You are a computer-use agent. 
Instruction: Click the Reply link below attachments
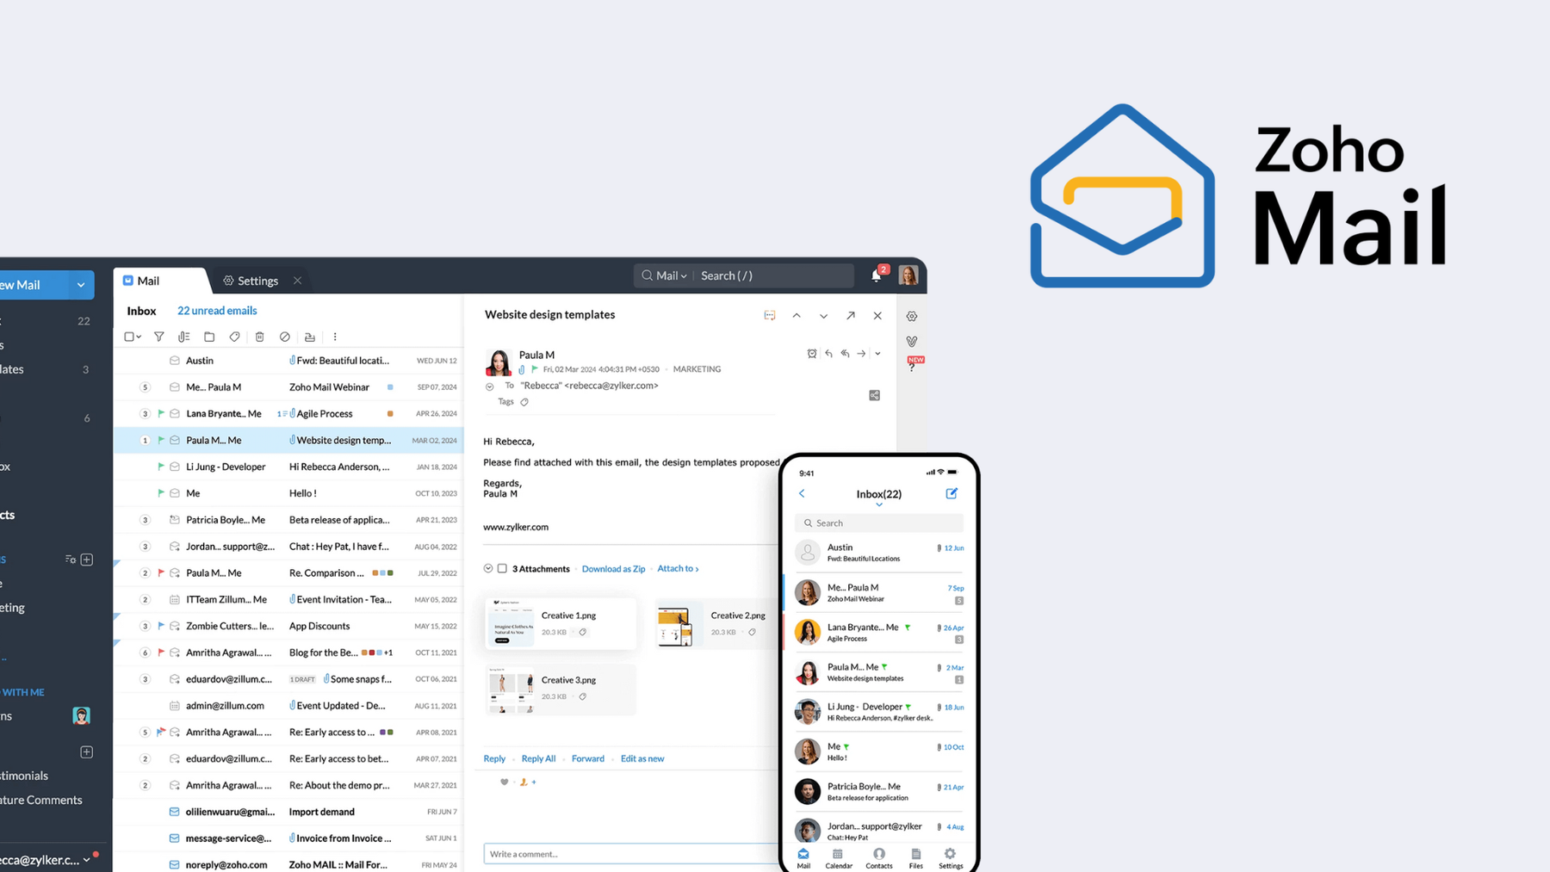[x=494, y=758]
